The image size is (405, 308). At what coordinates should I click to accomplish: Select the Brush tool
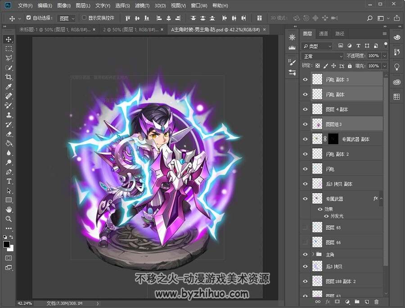(9, 105)
